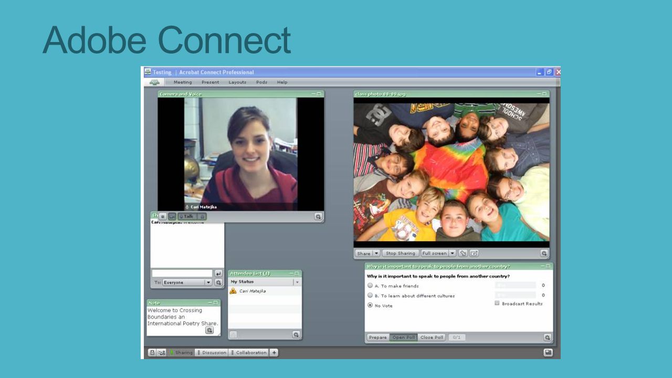Open the Help menu
This screenshot has height=378, width=672.
tap(282, 82)
